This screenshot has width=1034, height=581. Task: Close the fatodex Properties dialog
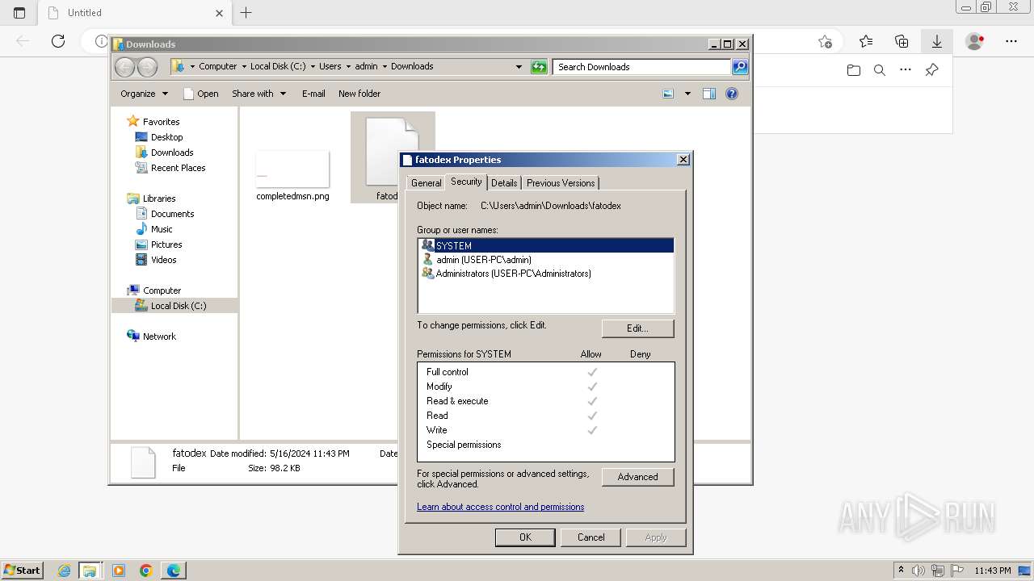click(x=683, y=160)
